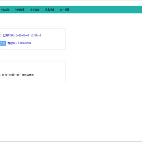Click the 客服QQ: 1478632597 text
Image resolution: width=142 pixels, height=142 pixels.
[19, 43]
